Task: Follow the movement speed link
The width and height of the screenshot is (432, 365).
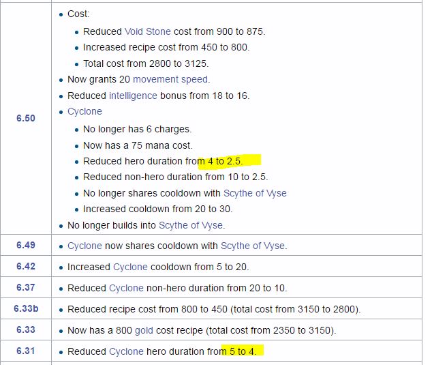Action: pos(170,79)
